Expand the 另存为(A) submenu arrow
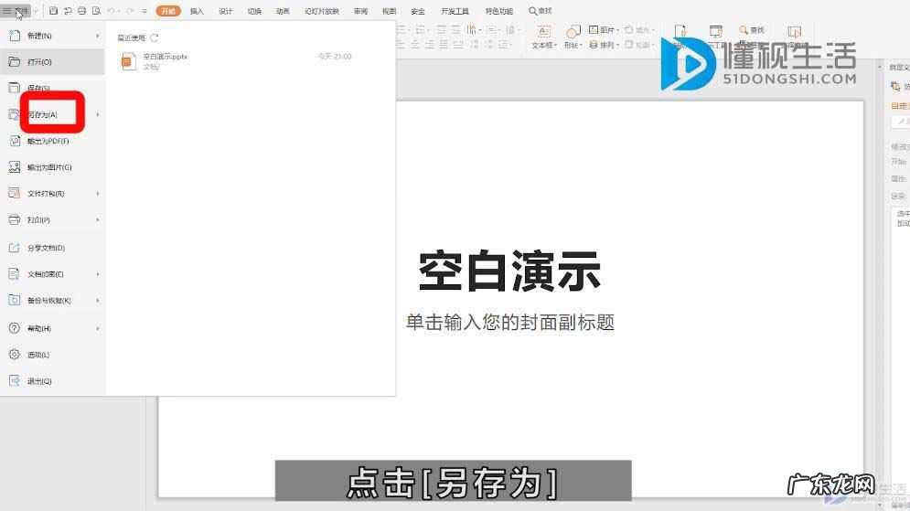The width and height of the screenshot is (910, 511). click(x=98, y=115)
